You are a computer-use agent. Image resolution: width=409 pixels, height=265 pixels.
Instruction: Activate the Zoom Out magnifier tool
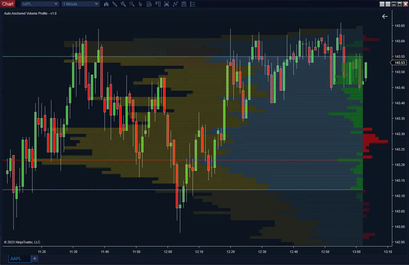132,4
